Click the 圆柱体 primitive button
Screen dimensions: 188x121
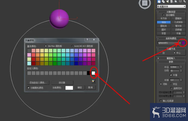pyautogui.click(x=164, y=26)
